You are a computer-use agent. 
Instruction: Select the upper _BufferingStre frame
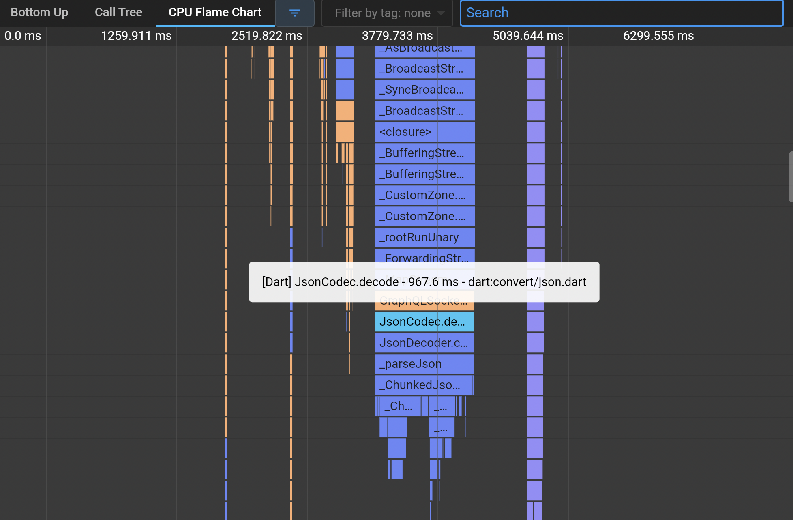424,153
